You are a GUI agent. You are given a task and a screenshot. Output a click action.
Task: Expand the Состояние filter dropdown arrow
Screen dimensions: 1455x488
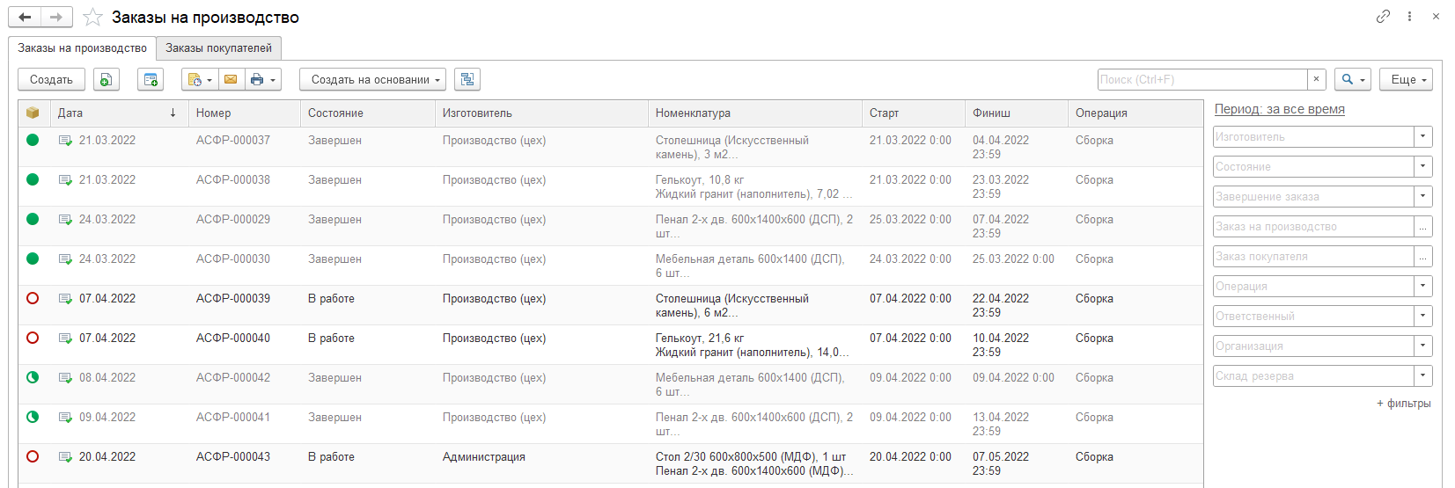click(x=1423, y=166)
